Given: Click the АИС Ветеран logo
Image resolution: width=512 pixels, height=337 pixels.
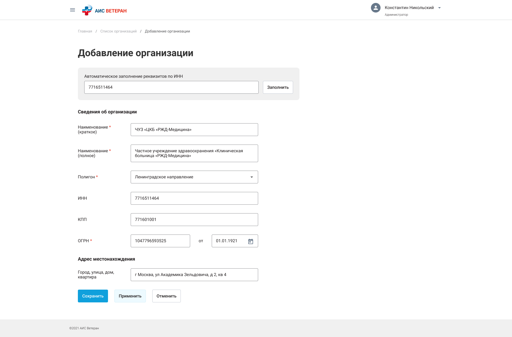Looking at the screenshot, I should (x=104, y=10).
